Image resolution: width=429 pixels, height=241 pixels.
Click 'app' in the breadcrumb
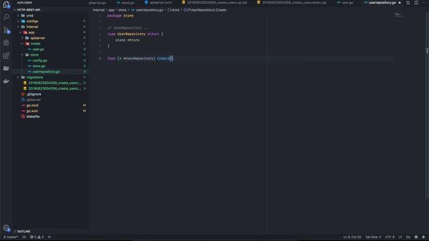(111, 10)
